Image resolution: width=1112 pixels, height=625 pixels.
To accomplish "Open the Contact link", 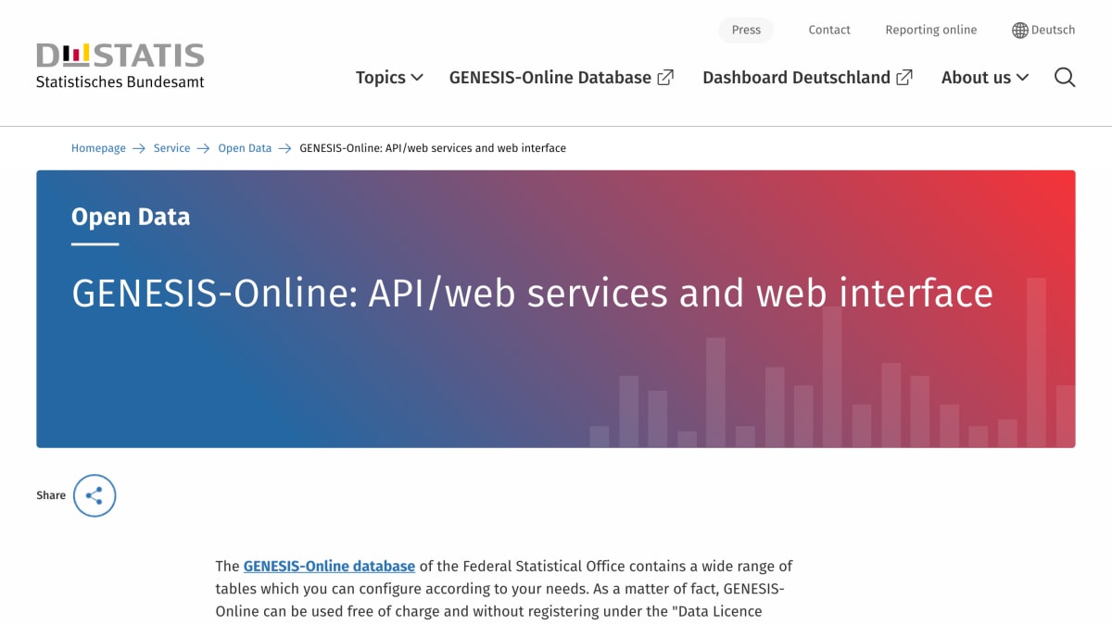I will click(x=829, y=30).
